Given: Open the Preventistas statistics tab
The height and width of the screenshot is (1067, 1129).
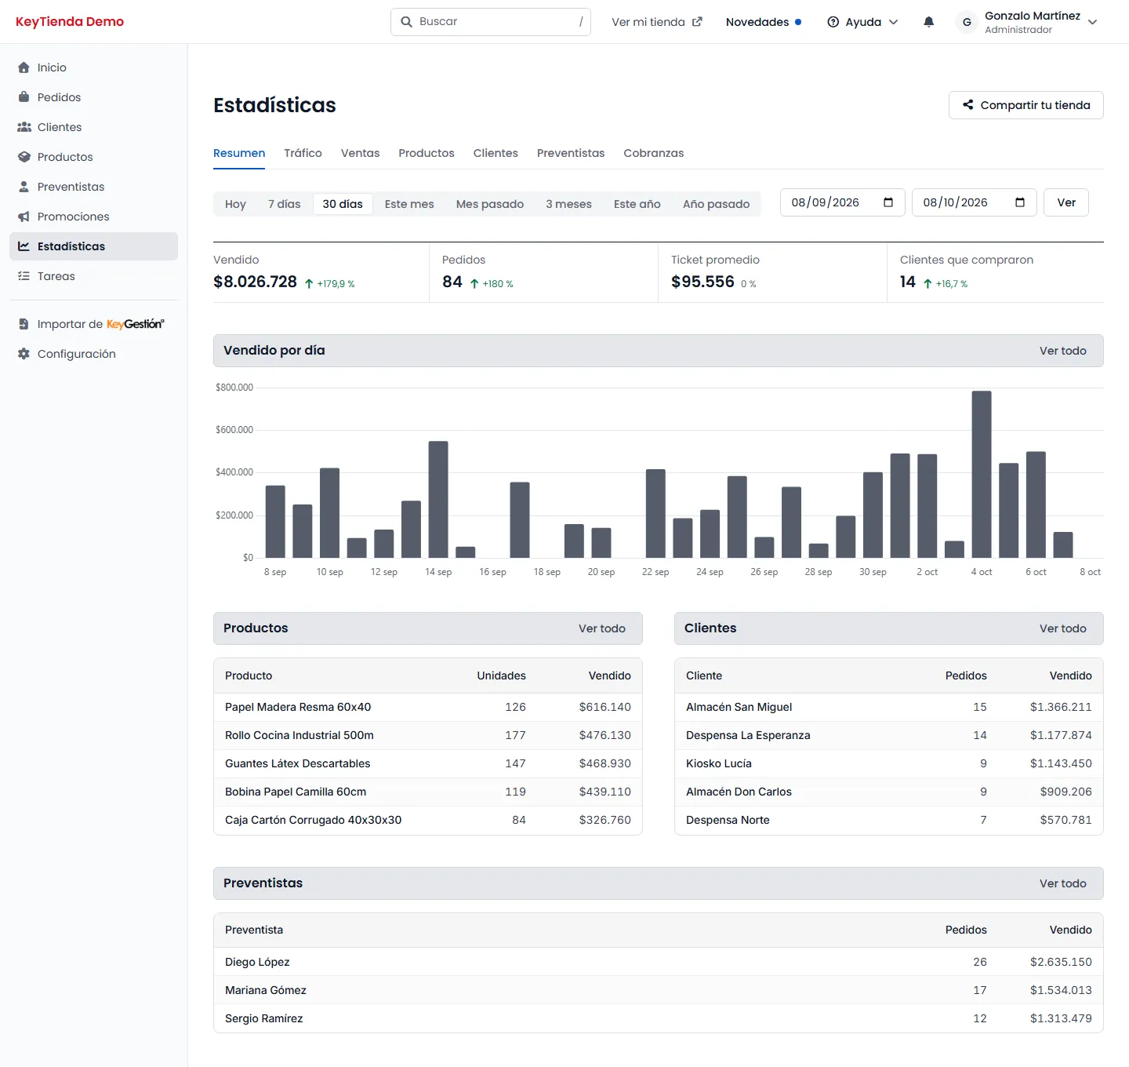Looking at the screenshot, I should click(x=571, y=153).
